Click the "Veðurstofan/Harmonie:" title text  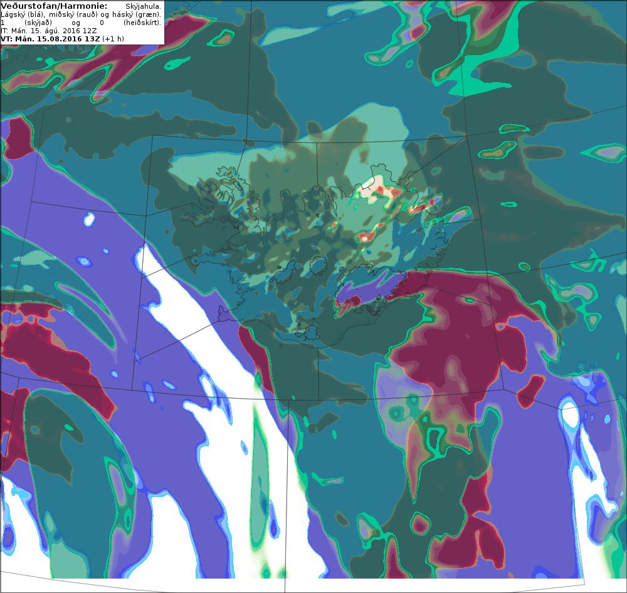54,6
